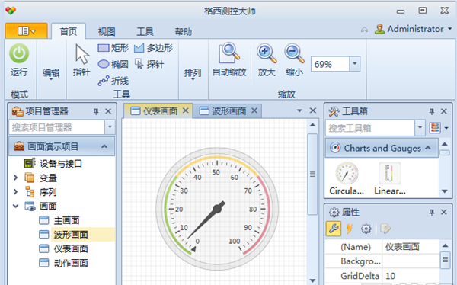Show properties via the wrench icon
Image resolution: width=457 pixels, height=285 pixels.
(334, 229)
